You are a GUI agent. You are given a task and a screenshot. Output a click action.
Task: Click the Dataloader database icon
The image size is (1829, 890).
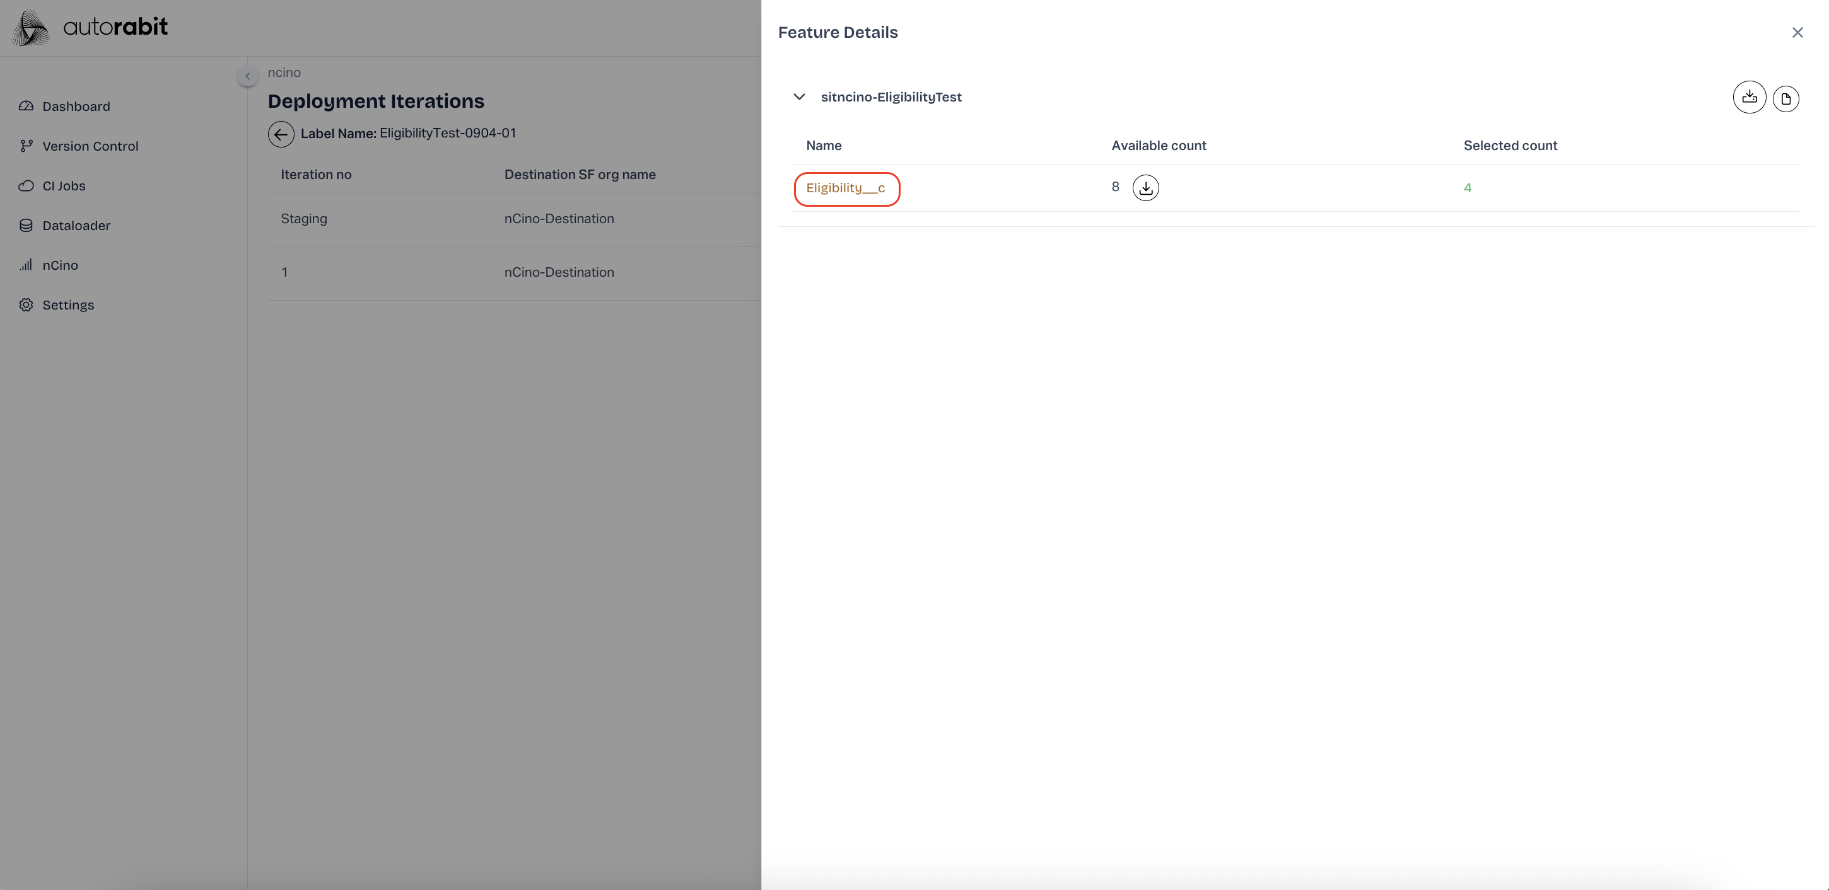tap(26, 226)
